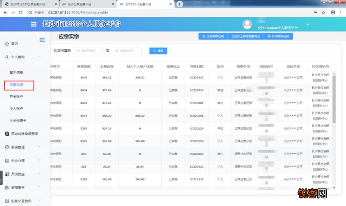This screenshot has width=346, height=206.
Task: Collapse sidebar with blue menu-fold icon
Action: pyautogui.click(x=42, y=40)
